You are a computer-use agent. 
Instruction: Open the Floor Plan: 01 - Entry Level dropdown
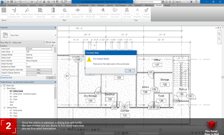tap(44, 43)
